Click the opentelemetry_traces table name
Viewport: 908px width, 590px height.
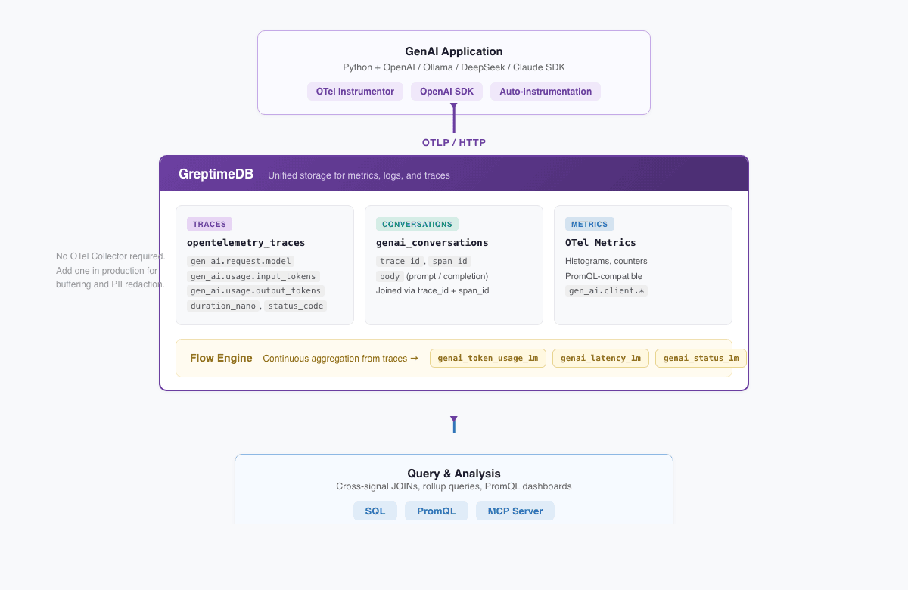pos(246,243)
